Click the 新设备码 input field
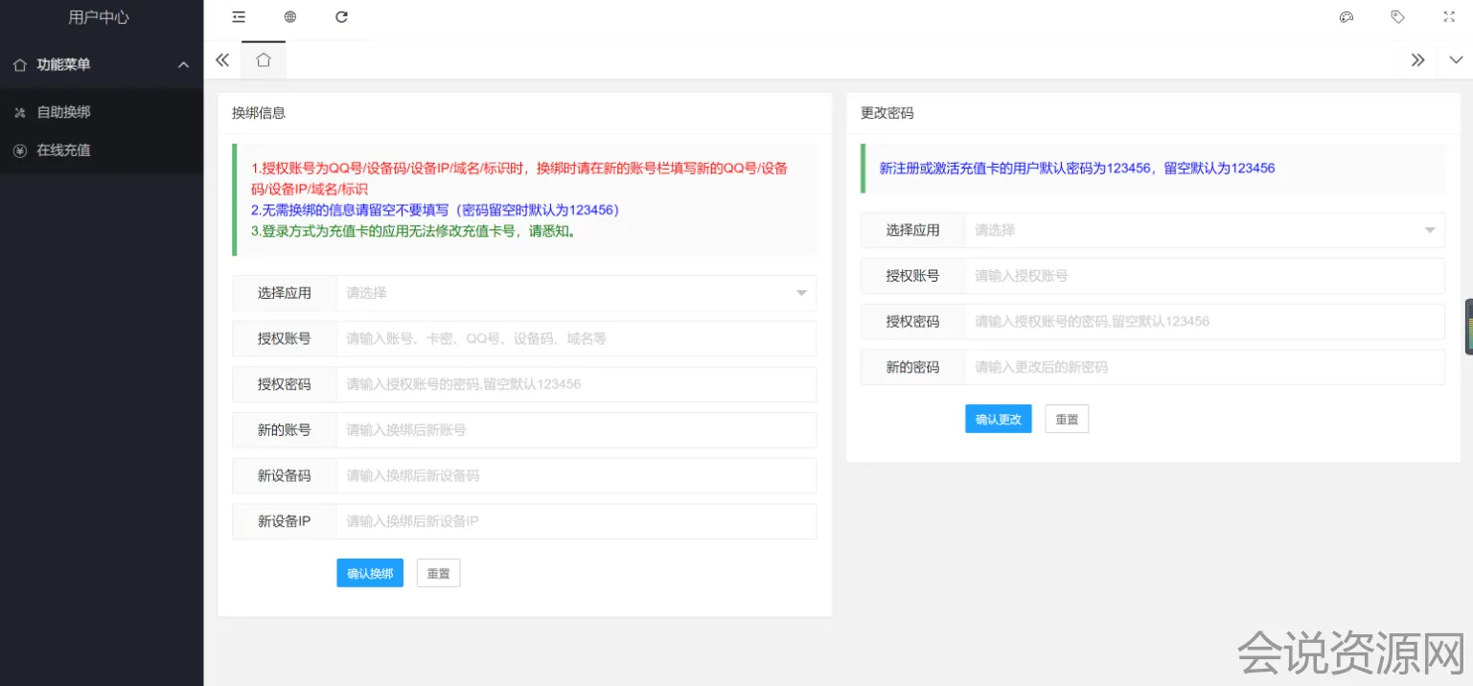Viewport: 1473px width, 686px height. click(x=575, y=476)
